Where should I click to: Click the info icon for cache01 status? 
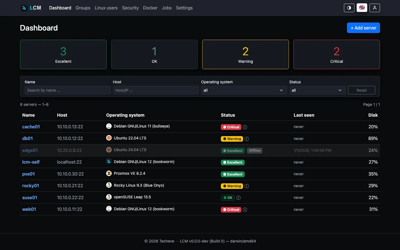(245, 127)
